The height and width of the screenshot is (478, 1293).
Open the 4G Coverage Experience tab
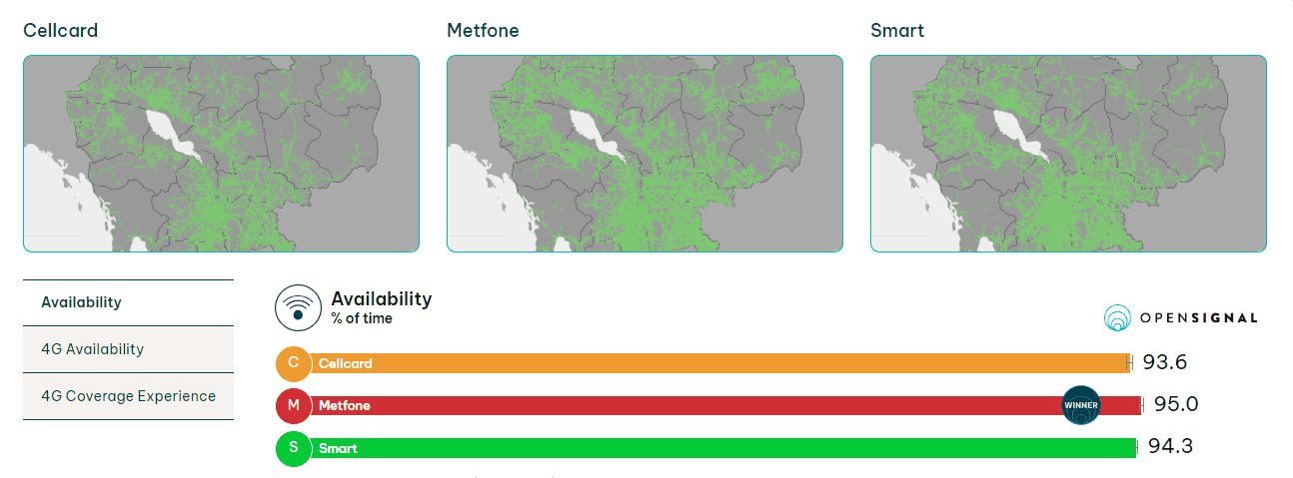(x=128, y=396)
